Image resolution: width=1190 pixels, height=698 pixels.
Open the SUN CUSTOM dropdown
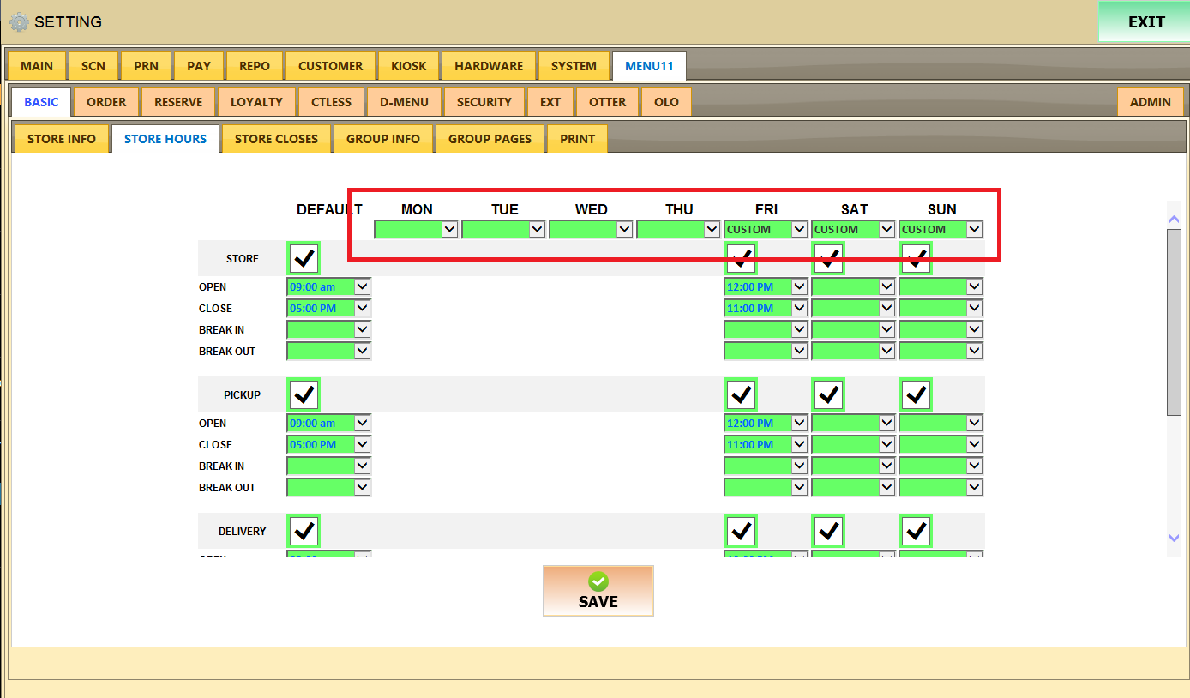(941, 229)
